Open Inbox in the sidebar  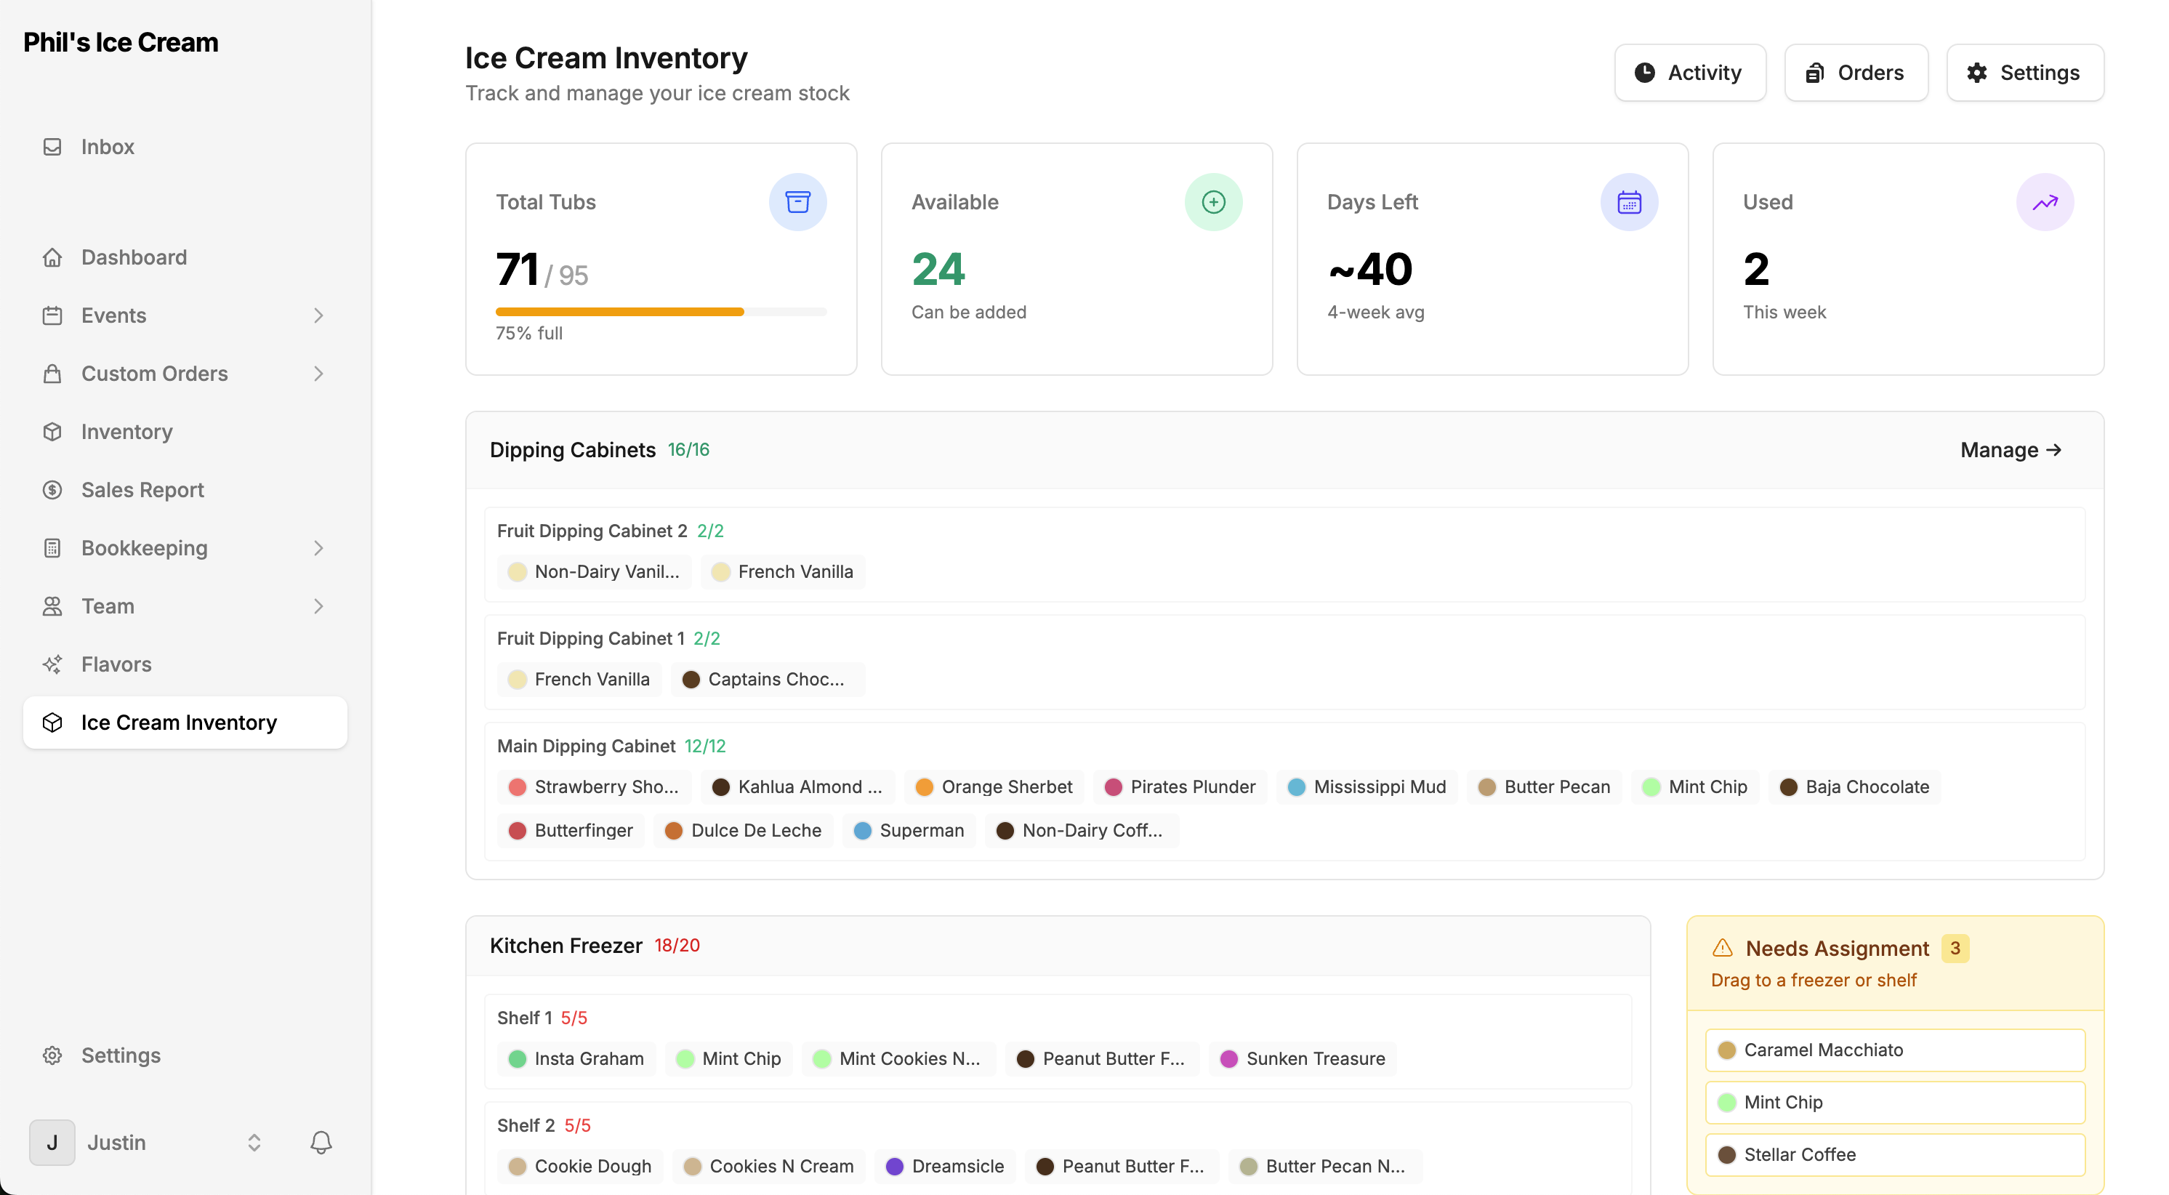point(108,147)
